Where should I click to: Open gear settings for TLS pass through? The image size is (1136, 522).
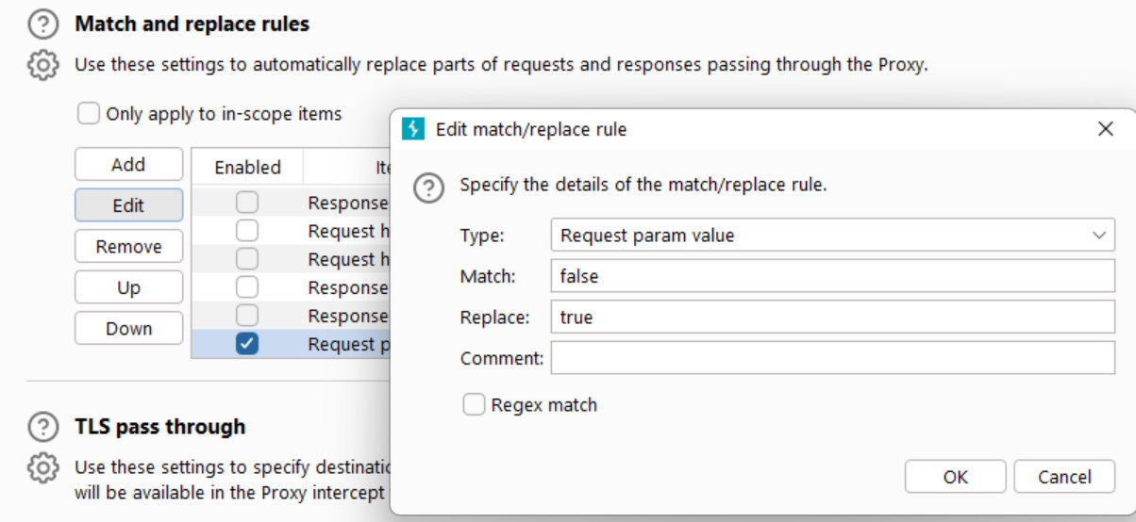coord(42,467)
